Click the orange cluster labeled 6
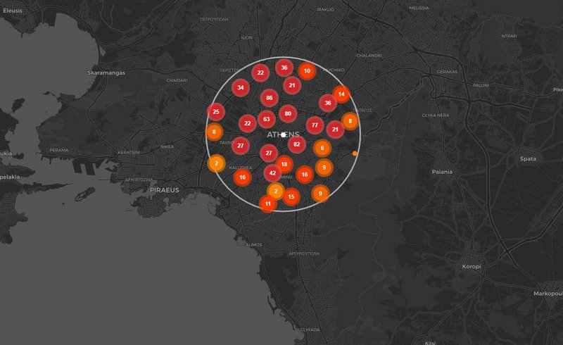Viewport: 563px width, 345px height. 322,148
